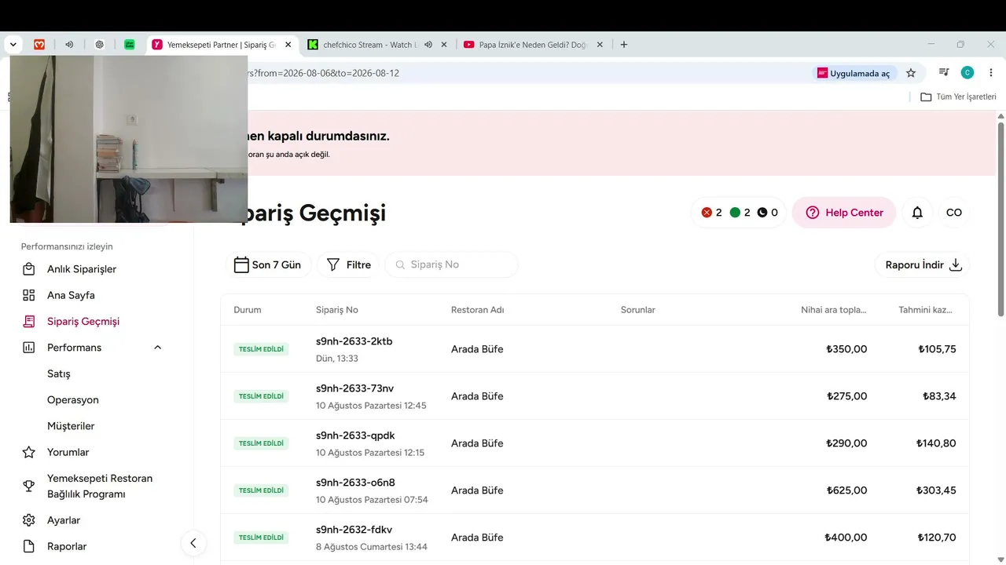This screenshot has height=565, width=1006.
Task: Click the Performans chart icon
Action: point(29,348)
